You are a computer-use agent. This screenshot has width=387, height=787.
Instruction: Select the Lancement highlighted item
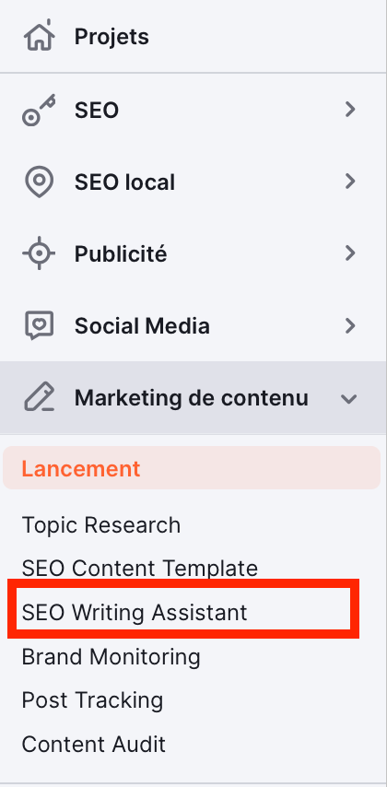(x=192, y=468)
